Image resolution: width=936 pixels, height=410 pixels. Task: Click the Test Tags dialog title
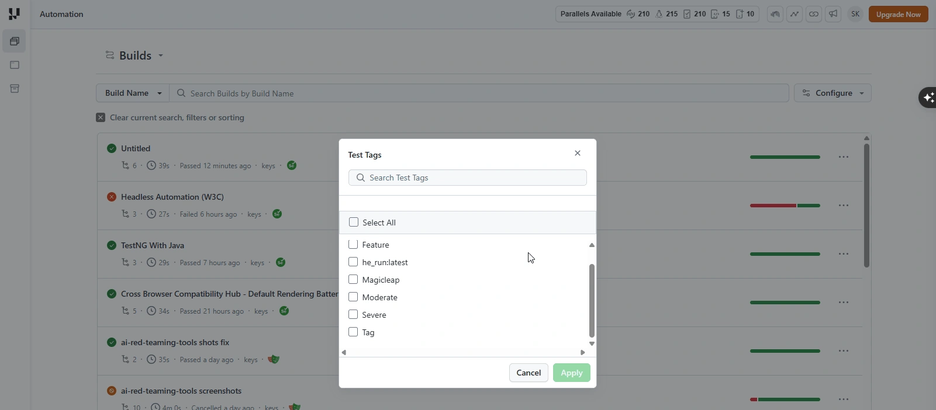(365, 155)
